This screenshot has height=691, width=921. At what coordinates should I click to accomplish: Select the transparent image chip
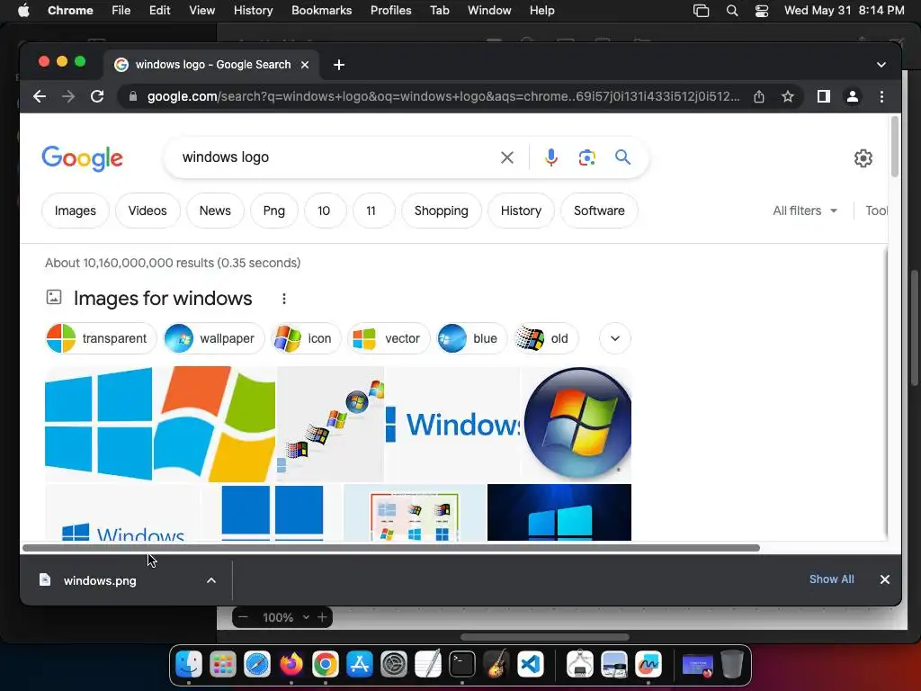(x=101, y=338)
